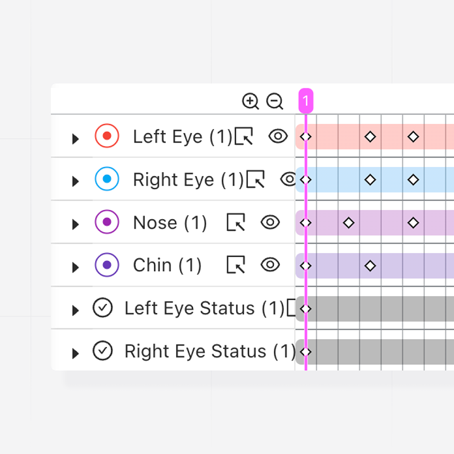This screenshot has height=454, width=454.
Task: Click the purple Chin color circle
Action: 107,265
